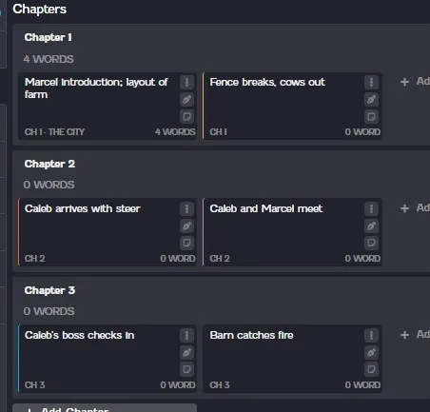Select the Chapter 3 heading

(49, 290)
